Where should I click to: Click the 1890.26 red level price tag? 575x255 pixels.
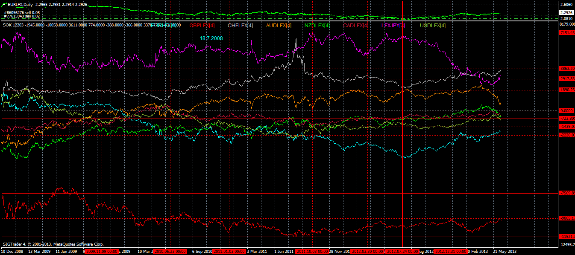(567, 90)
